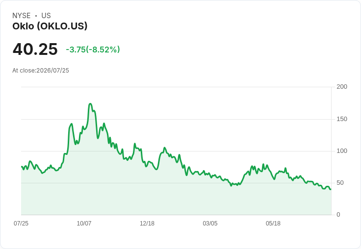Select the 10/07 x-axis date label
The height and width of the screenshot is (249, 361).
pyautogui.click(x=84, y=223)
